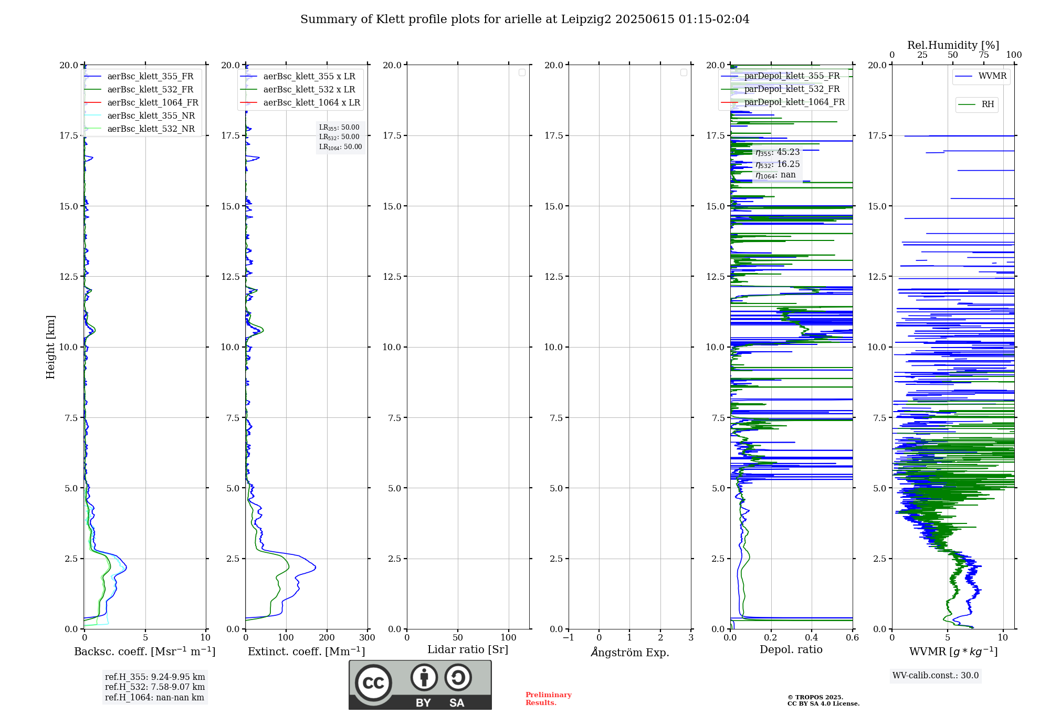Select legend entry parDepol_klett_1064_FR
This screenshot has width=1050, height=714.
pos(794,102)
